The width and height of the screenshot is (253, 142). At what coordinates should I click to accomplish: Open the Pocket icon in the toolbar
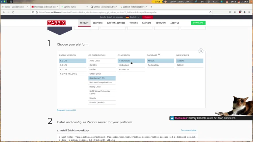(230, 12)
